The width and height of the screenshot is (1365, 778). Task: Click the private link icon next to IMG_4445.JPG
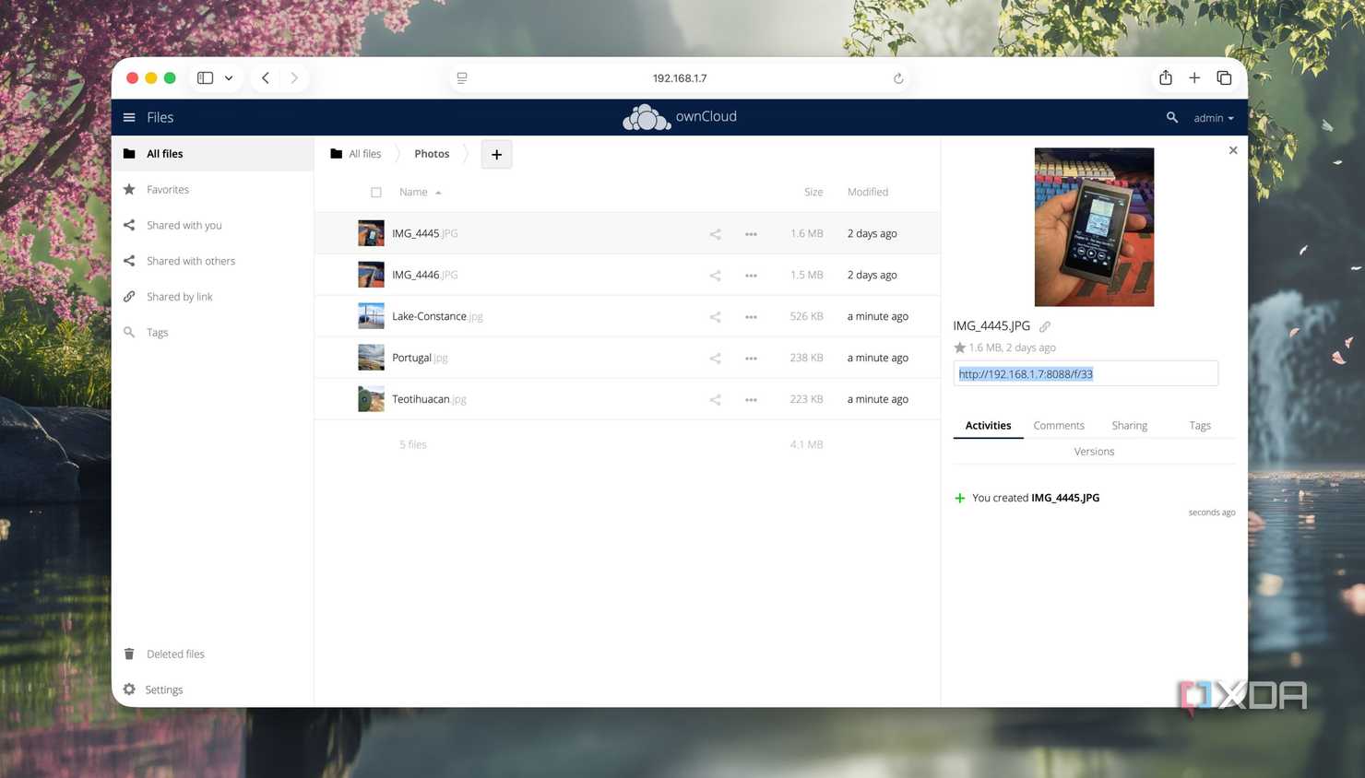coord(1045,326)
